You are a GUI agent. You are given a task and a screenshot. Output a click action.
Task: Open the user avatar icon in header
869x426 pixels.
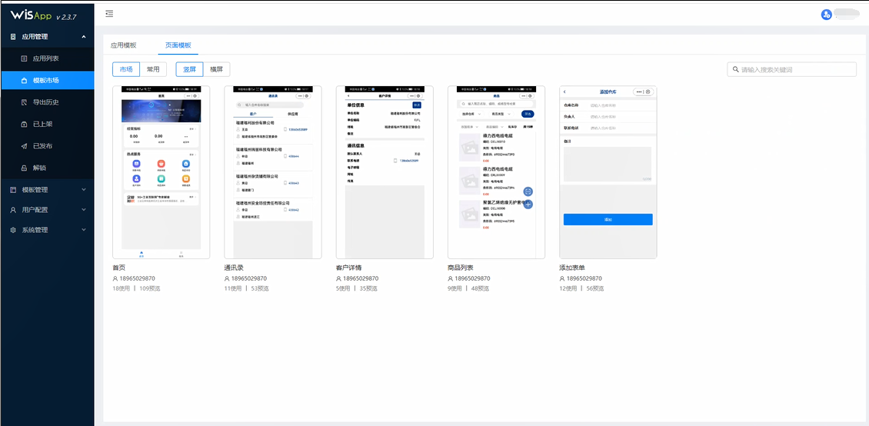[x=827, y=14]
